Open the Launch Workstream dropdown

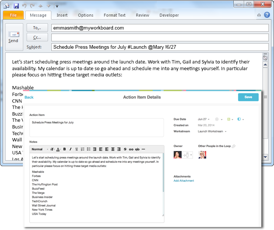[x=212, y=131]
